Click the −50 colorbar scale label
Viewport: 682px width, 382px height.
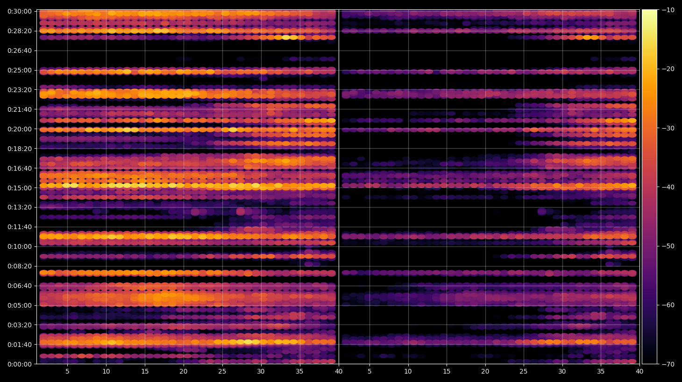(x=668, y=246)
